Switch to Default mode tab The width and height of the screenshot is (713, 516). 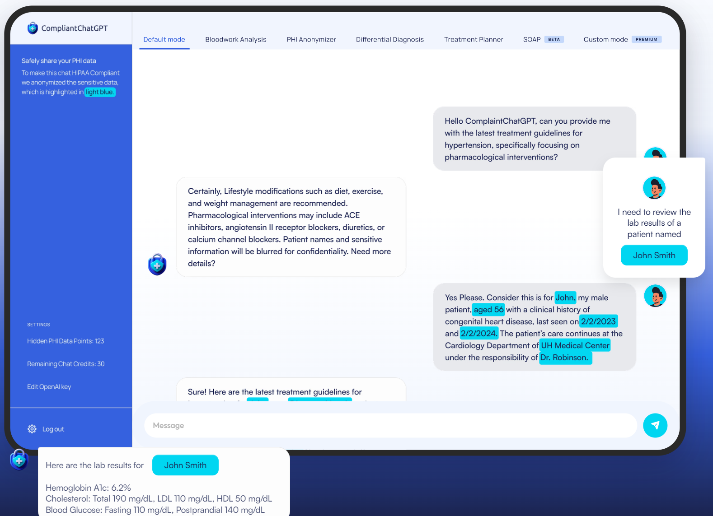pyautogui.click(x=164, y=39)
